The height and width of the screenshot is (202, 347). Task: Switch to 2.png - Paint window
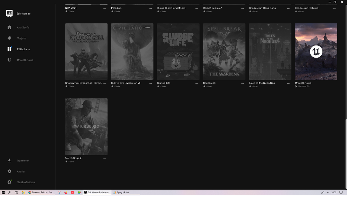(x=126, y=193)
